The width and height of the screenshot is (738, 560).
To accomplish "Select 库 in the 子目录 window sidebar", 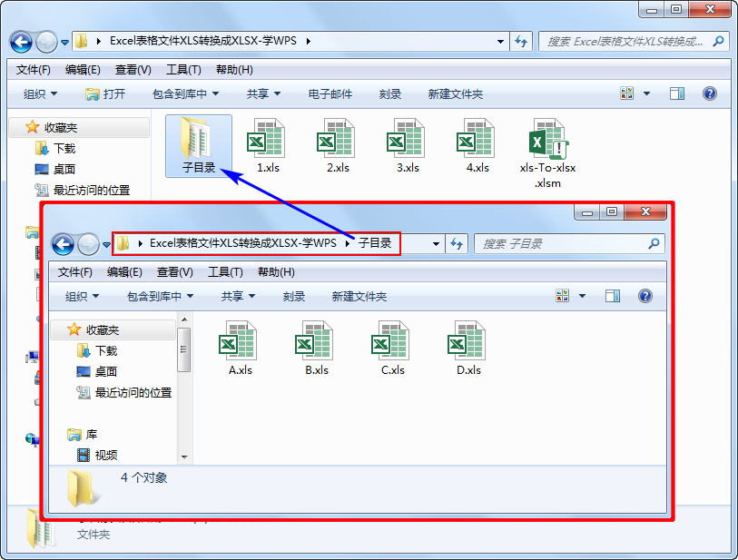I will (82, 435).
